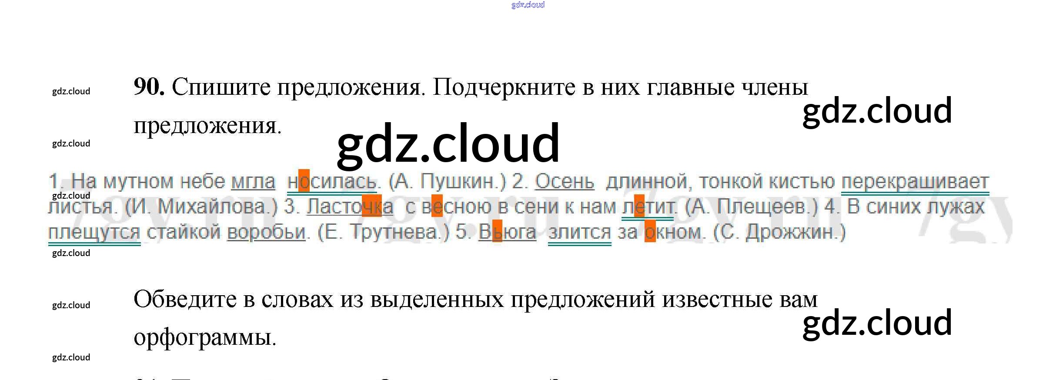
Task: Click the double-underlined word «перекрашивает»
Action: coord(915,181)
